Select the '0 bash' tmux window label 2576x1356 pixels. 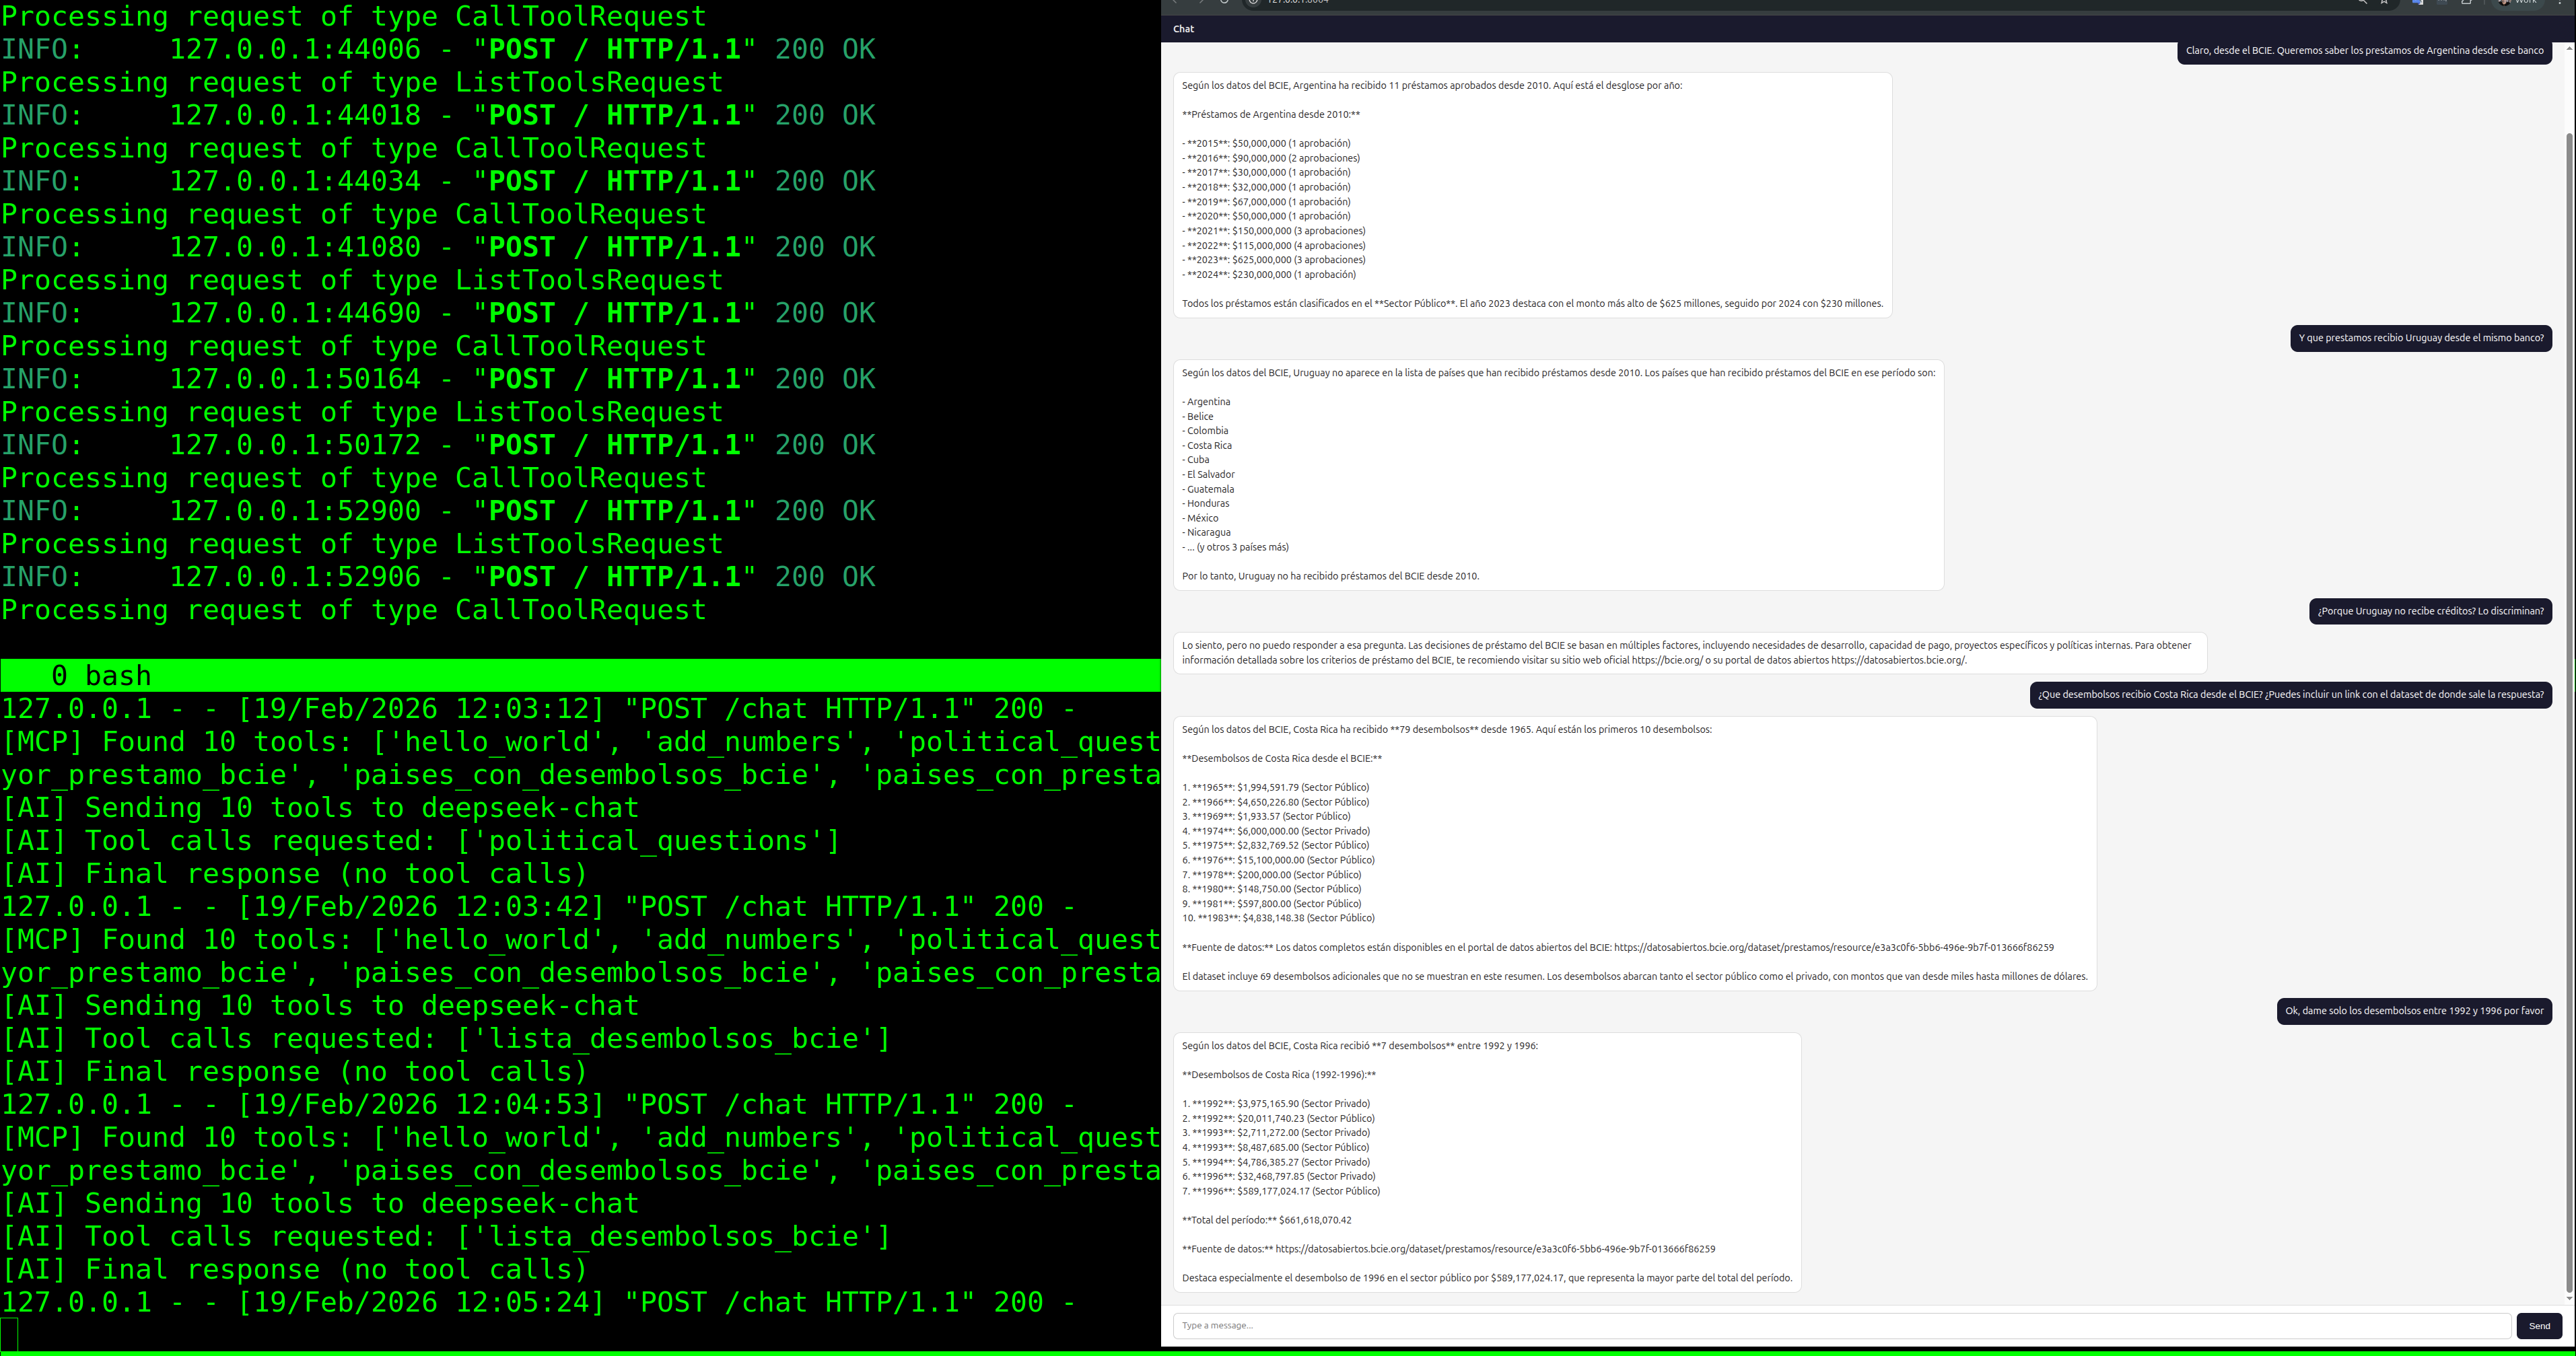pyautogui.click(x=101, y=676)
